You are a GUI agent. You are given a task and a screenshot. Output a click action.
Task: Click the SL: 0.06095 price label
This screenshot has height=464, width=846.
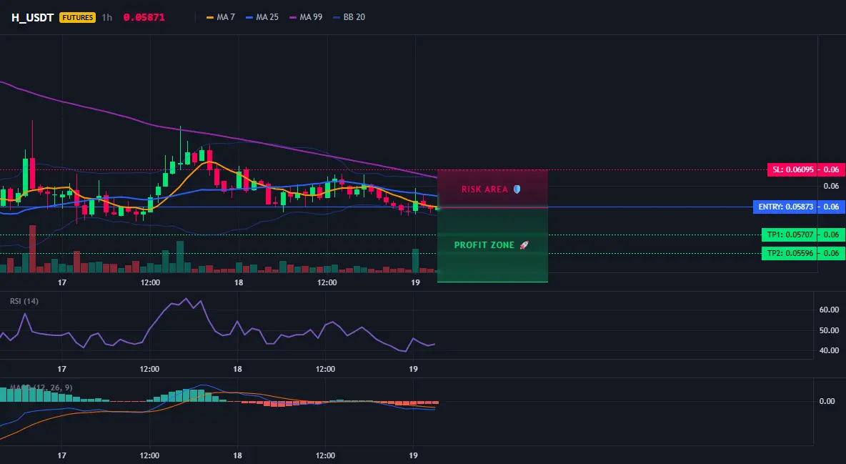(x=792, y=169)
